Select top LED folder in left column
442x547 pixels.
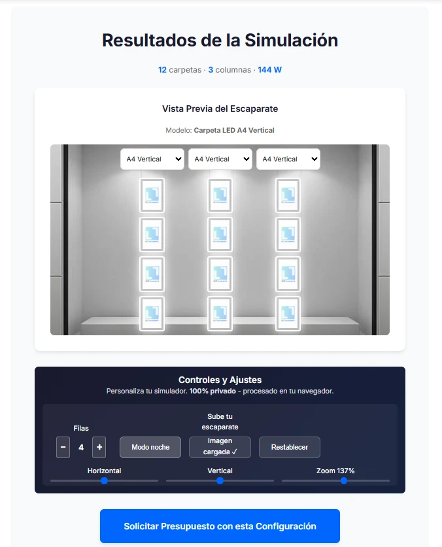(x=152, y=195)
